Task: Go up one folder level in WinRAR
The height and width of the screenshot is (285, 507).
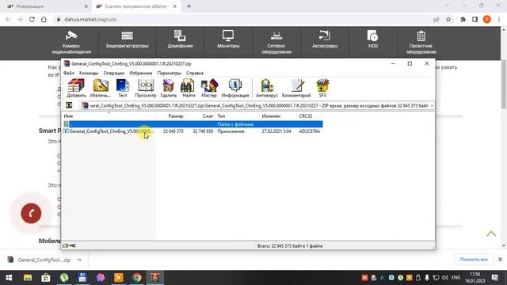Action: tap(69, 105)
